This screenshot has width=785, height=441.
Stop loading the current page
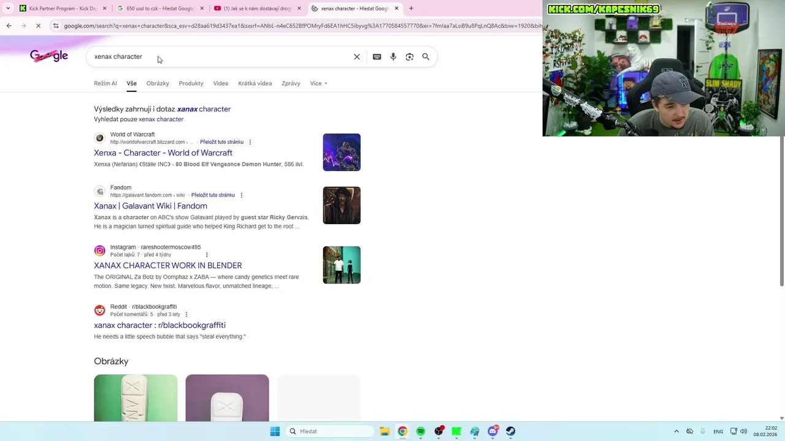pos(38,26)
